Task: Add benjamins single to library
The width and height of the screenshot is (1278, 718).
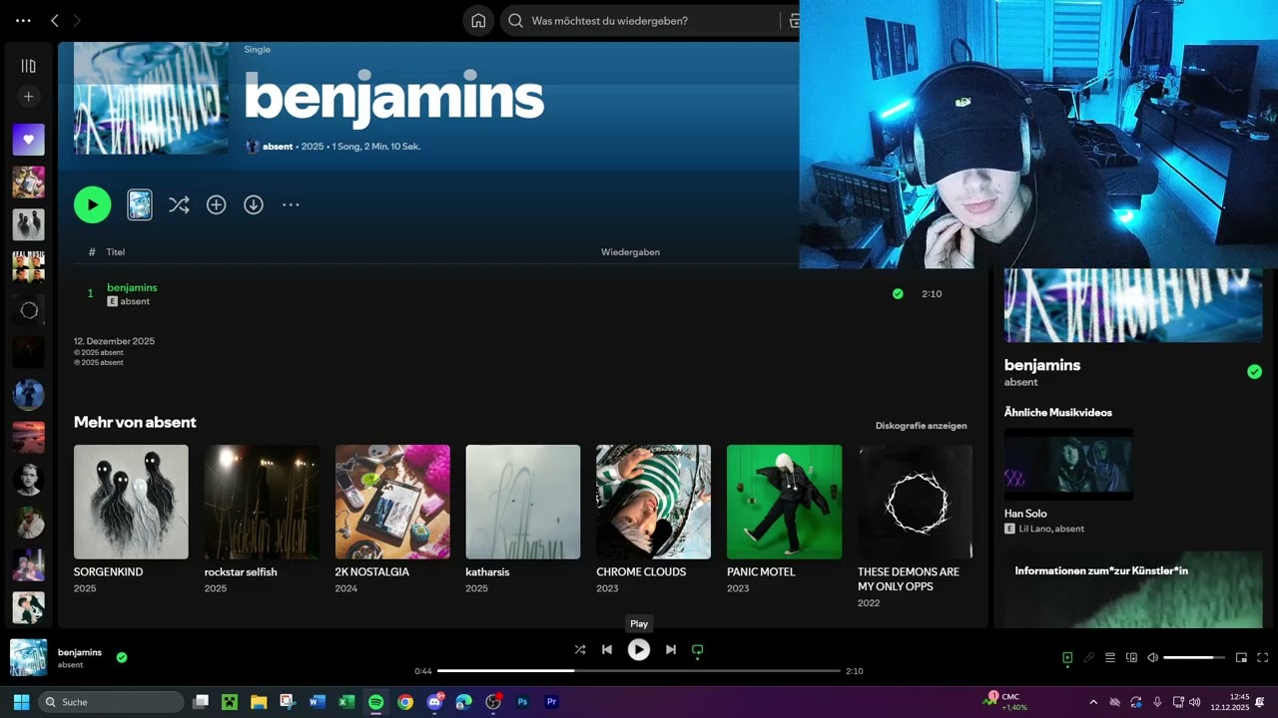Action: (216, 204)
